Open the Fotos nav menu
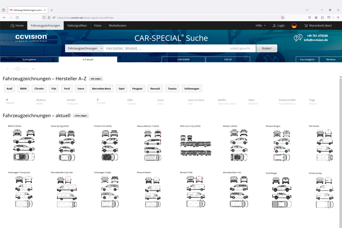 [98, 25]
